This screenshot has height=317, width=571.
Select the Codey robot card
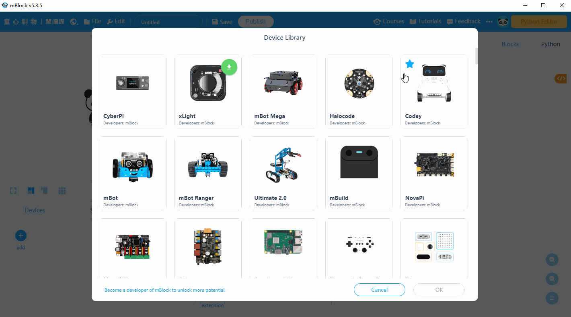click(x=434, y=91)
